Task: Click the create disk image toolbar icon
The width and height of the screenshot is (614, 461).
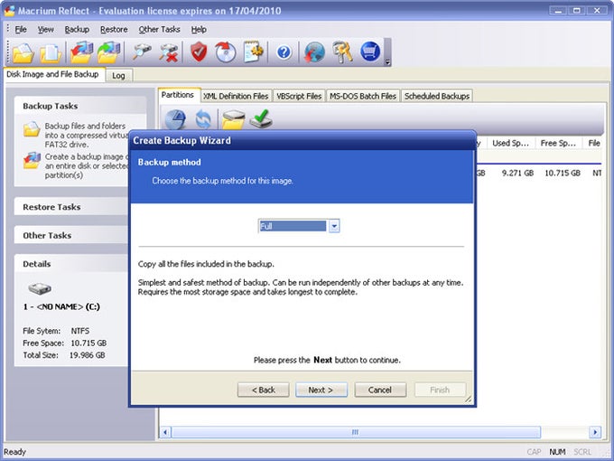Action: click(x=81, y=52)
